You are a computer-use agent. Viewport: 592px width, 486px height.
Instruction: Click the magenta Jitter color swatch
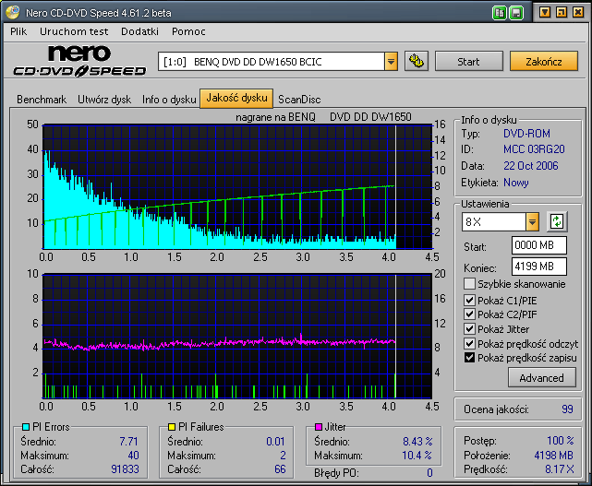point(319,427)
